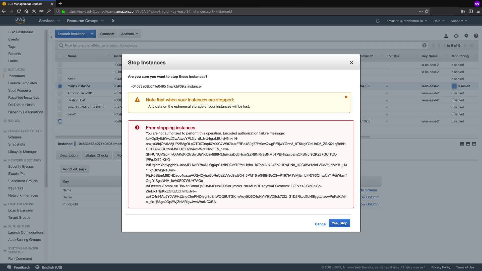Uncheck the mark's instance checkbox
This screenshot has height=271, width=482.
[x=60, y=86]
